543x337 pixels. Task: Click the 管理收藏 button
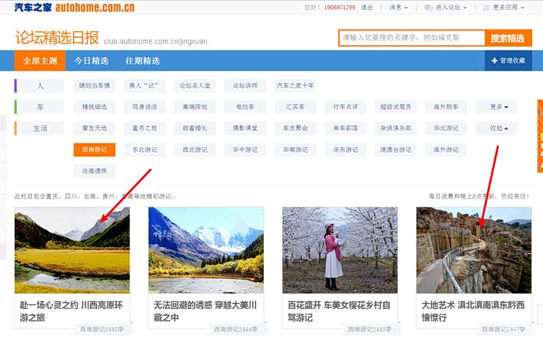tap(508, 60)
